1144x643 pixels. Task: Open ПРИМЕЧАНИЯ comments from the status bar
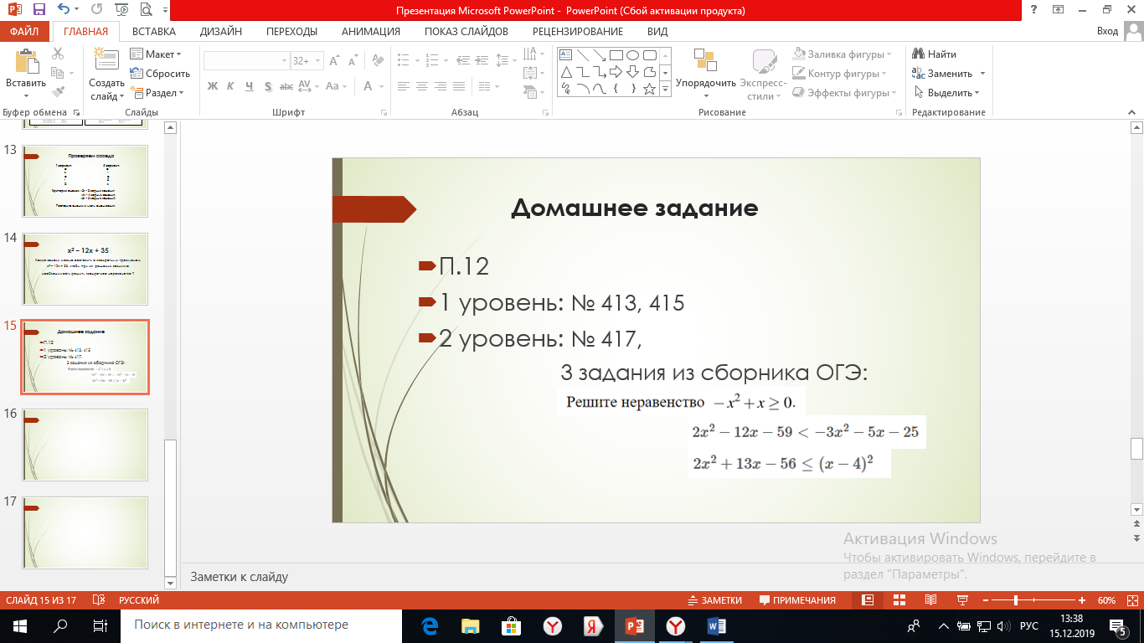[x=797, y=600]
